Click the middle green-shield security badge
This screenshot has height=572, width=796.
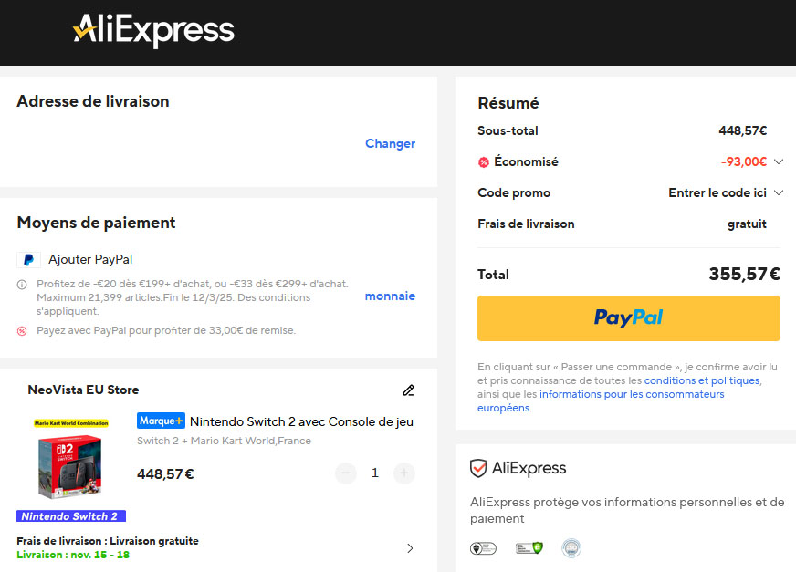(x=529, y=548)
